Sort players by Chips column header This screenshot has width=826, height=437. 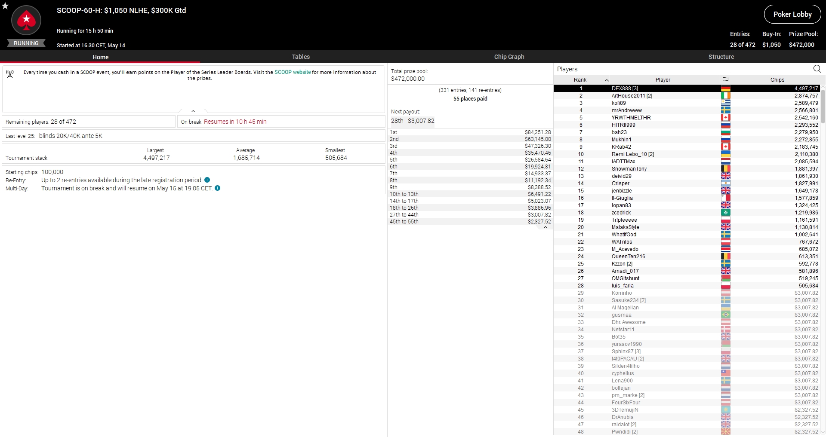coord(777,79)
